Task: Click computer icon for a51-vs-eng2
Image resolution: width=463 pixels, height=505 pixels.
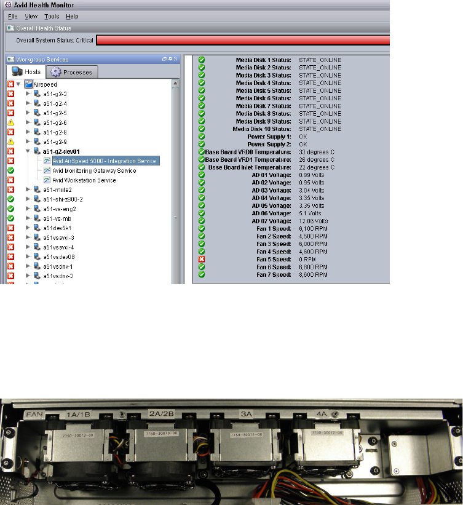Action: tap(37, 209)
